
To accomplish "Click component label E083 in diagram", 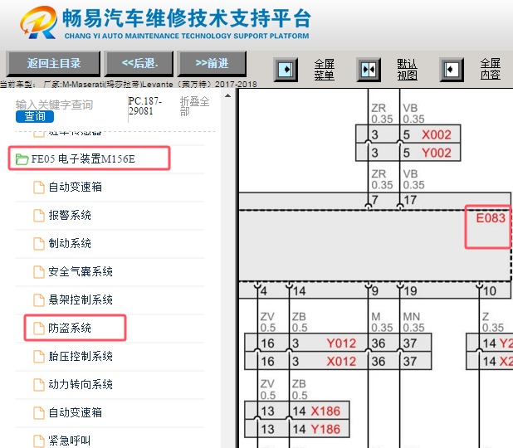I will coord(491,218).
